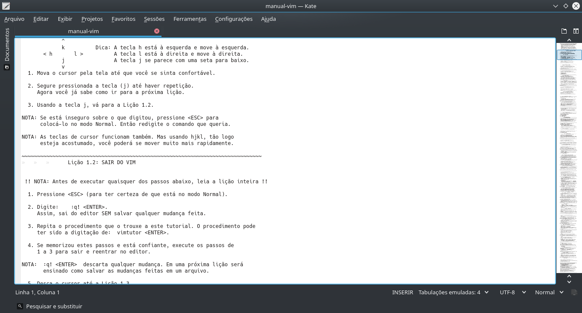Viewport: 582px width, 313px height.
Task: Click the greyed document icon in status bar
Action: [574, 292]
